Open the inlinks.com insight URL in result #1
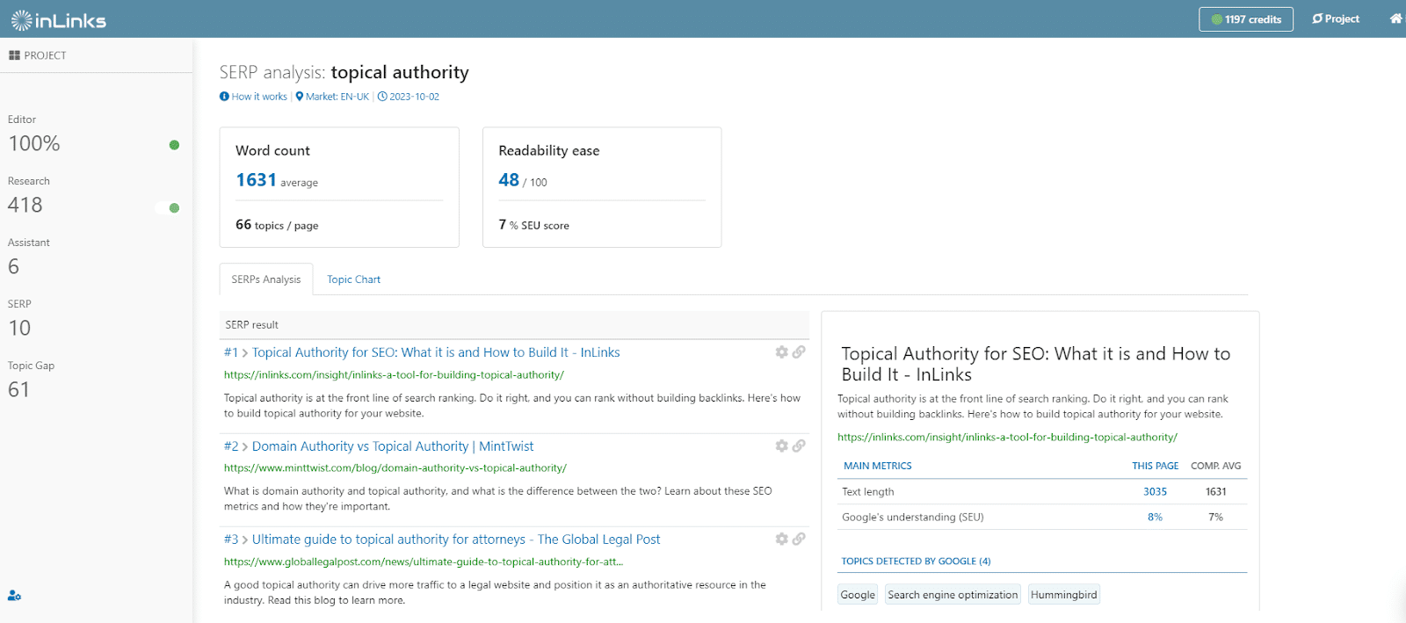This screenshot has height=623, width=1406. point(394,374)
